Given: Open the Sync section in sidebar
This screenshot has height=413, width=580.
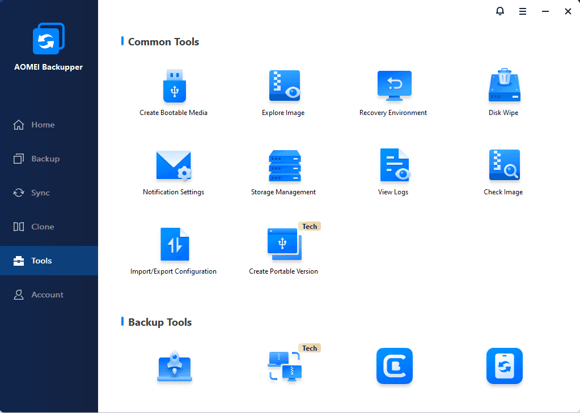Looking at the screenshot, I should [49, 193].
